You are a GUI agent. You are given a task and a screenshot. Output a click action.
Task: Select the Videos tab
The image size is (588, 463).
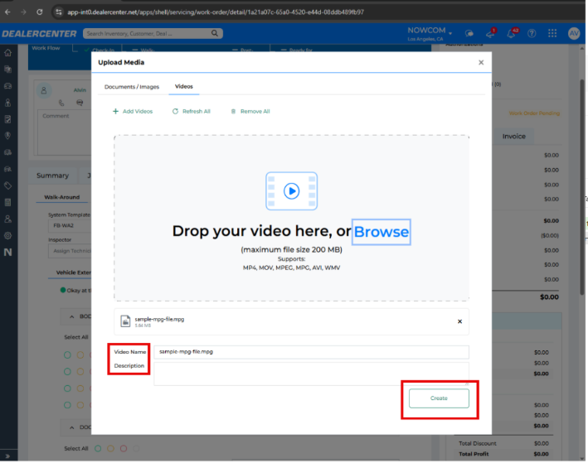184,86
